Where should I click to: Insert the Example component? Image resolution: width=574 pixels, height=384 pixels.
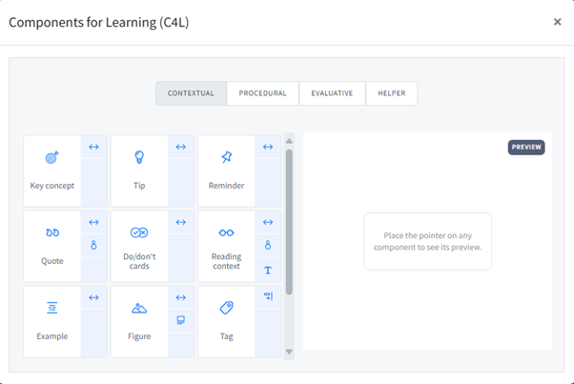[x=52, y=320]
